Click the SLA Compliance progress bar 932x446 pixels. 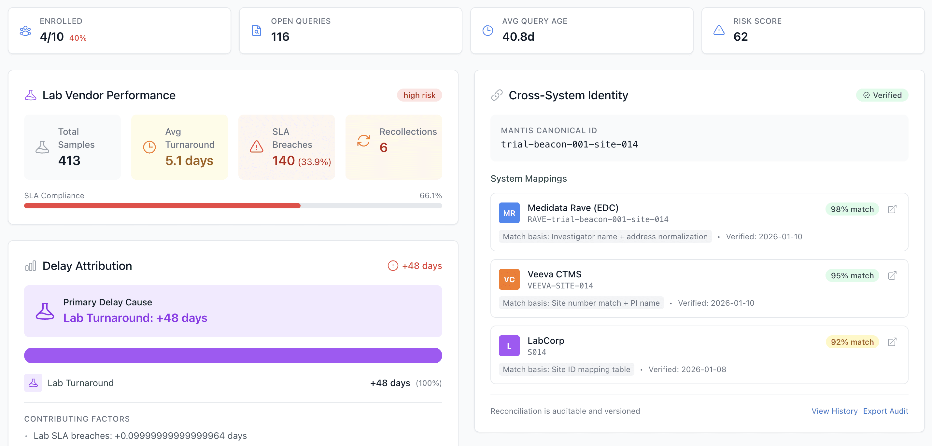233,206
